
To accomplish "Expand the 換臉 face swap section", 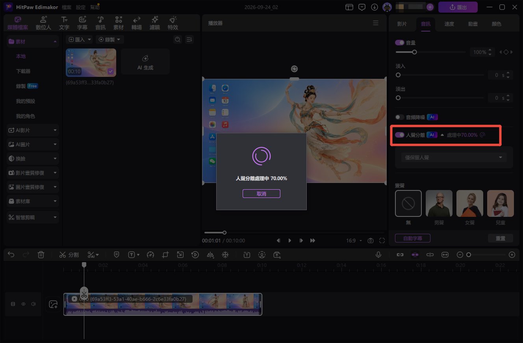I will [33, 158].
